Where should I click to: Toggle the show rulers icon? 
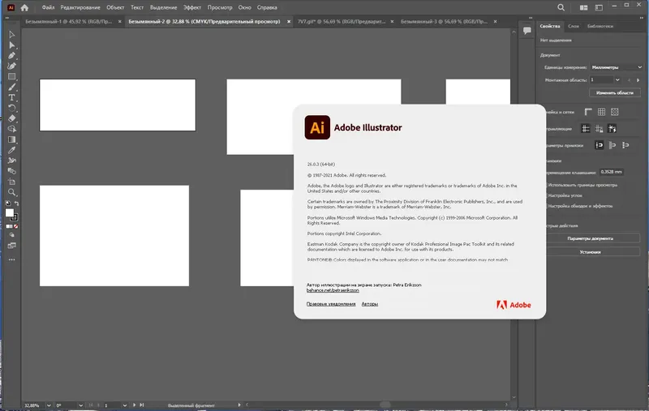point(588,112)
